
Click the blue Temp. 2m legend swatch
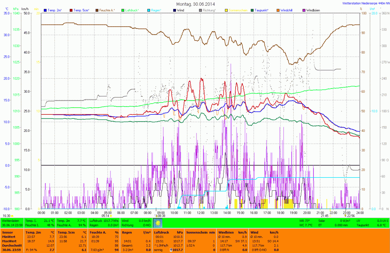[x=46, y=9]
